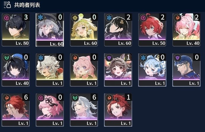Click the spiral element icon on the red-haired Lv. 50 card

tap(143, 18)
